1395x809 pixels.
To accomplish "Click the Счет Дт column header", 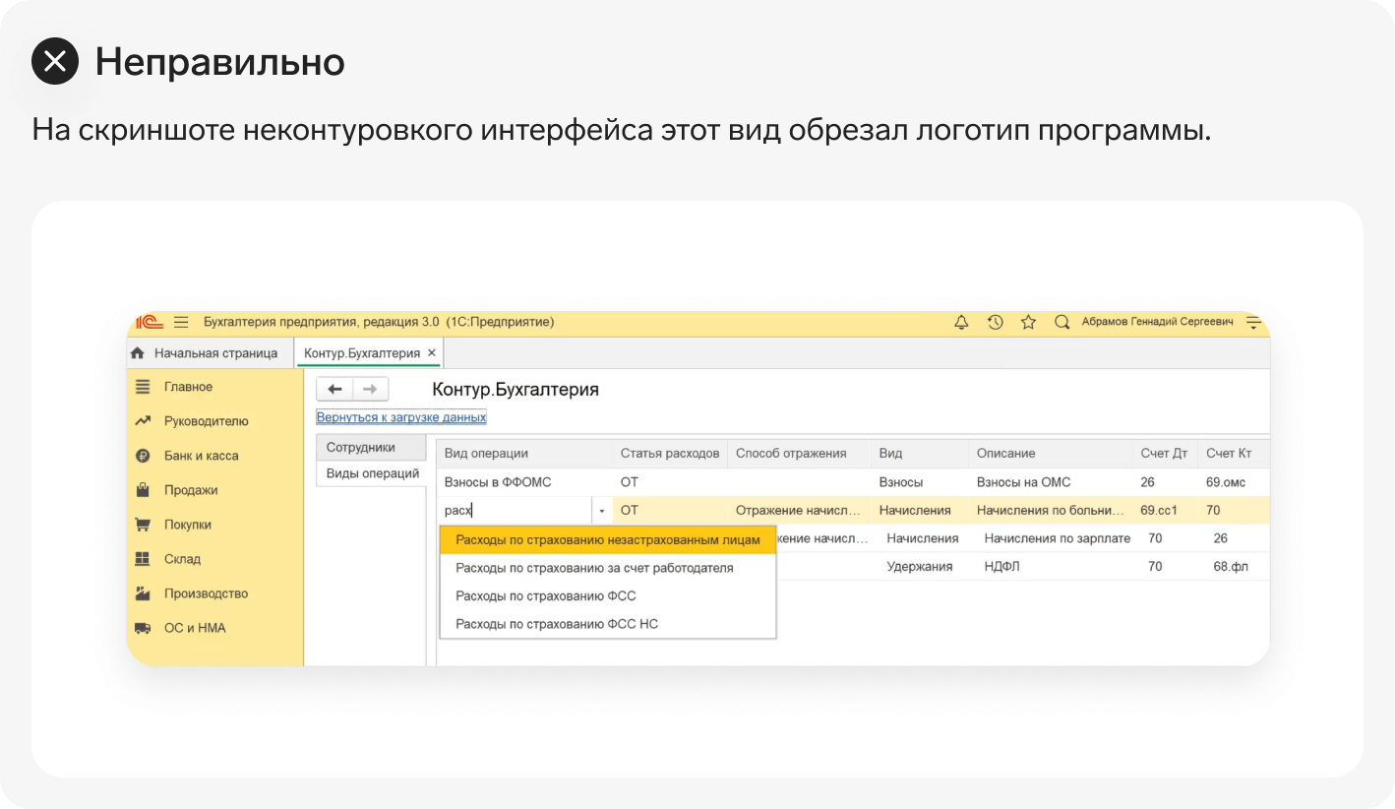I will pyautogui.click(x=1165, y=454).
